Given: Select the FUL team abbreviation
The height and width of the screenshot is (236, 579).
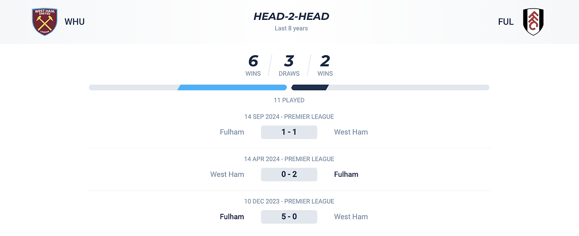Looking at the screenshot, I should point(506,22).
